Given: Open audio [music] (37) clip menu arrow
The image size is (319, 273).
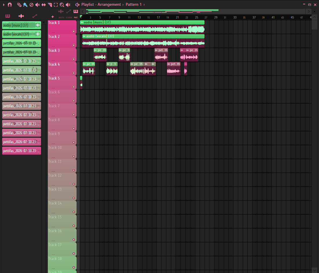Looking at the screenshot, I should (x=82, y=22).
